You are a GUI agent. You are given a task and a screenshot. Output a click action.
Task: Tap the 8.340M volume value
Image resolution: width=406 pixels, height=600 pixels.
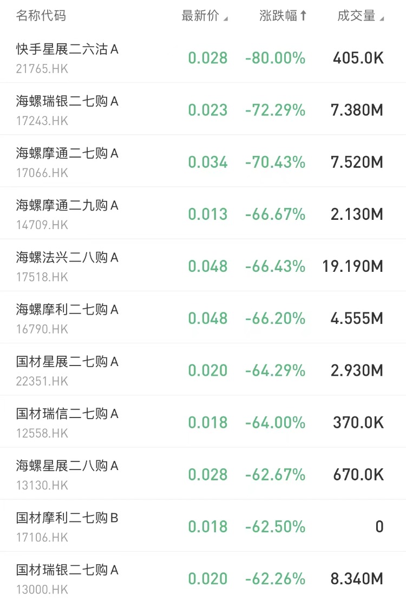click(x=357, y=578)
